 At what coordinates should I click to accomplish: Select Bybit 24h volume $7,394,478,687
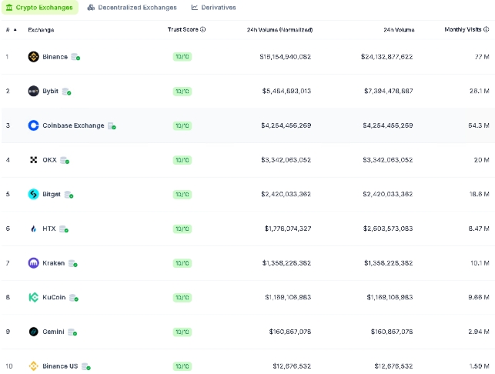tap(388, 92)
